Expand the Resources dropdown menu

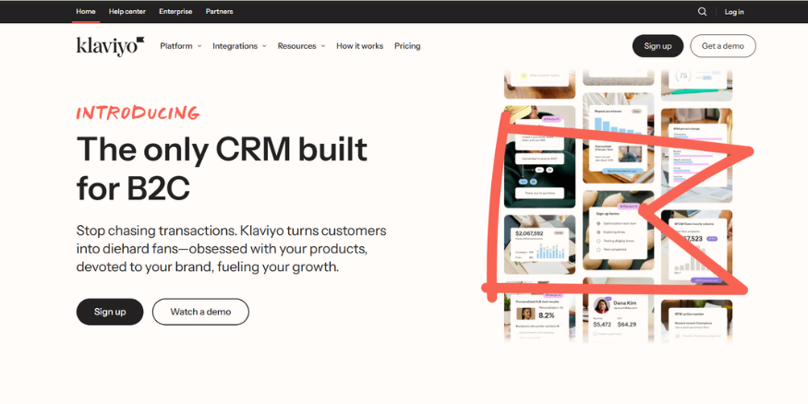(301, 46)
